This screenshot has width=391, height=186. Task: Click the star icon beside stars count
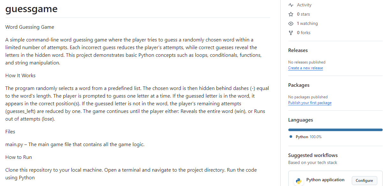(291, 14)
